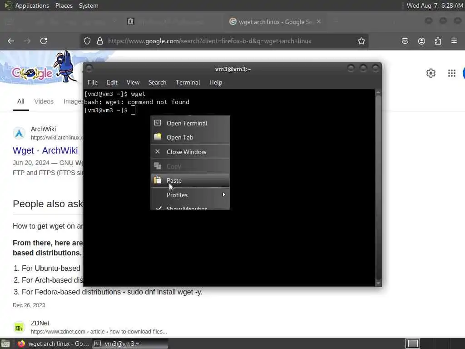Viewport: 465px width, 349px height.
Task: Open Firefox tracking protection shield icon
Action: [87, 41]
